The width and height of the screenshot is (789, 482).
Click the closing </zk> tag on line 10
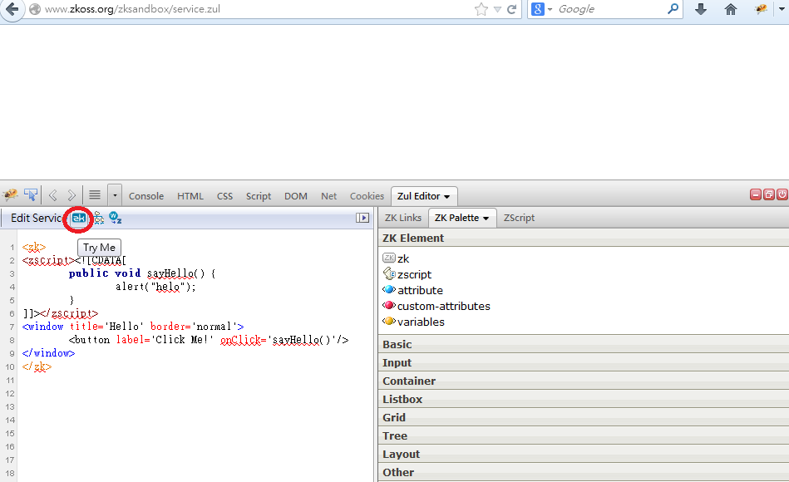[x=37, y=366]
